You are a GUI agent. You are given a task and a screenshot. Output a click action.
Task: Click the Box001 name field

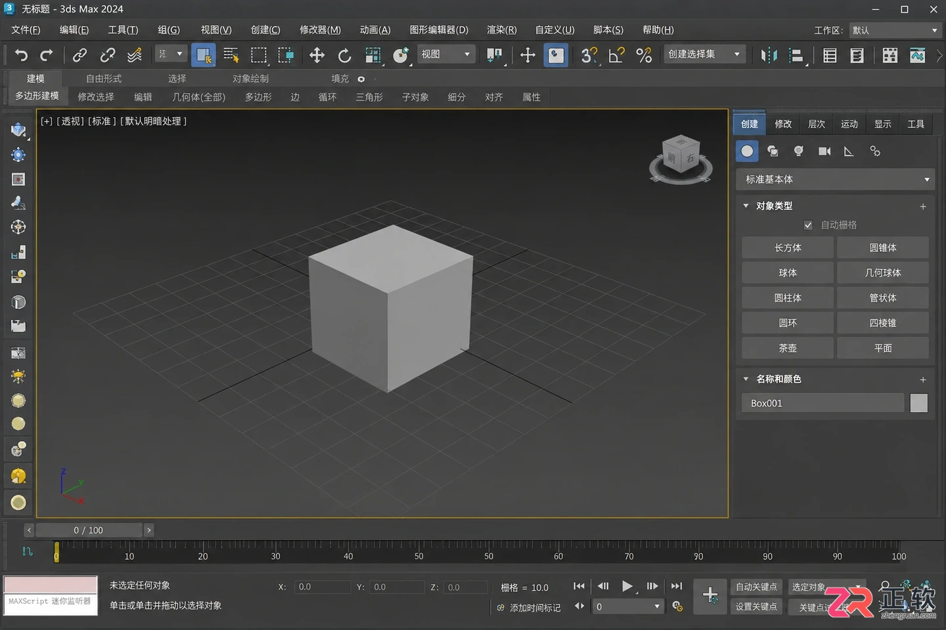pos(823,403)
